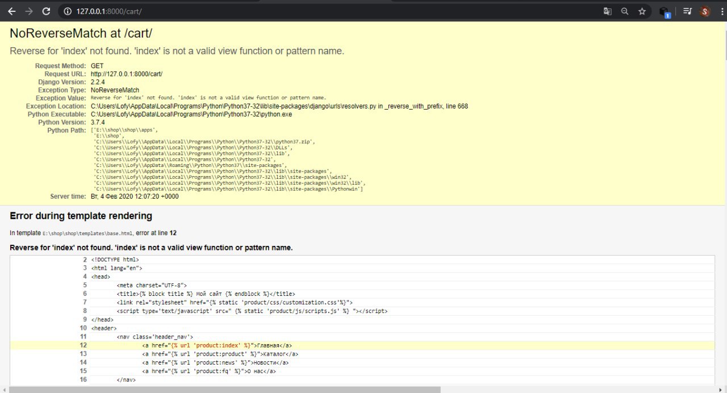The width and height of the screenshot is (727, 393).
Task: Click code line 14 with 'product:news' url
Action: click(362, 362)
